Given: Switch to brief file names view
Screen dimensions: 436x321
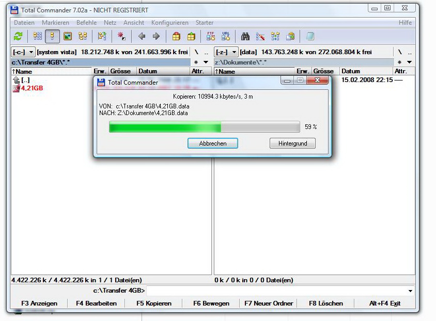Looking at the screenshot, I should [x=38, y=36].
